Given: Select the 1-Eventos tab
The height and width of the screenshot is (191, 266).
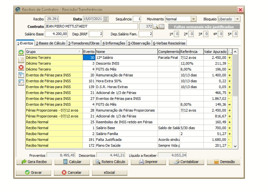Looking at the screenshot, I should (25, 43).
